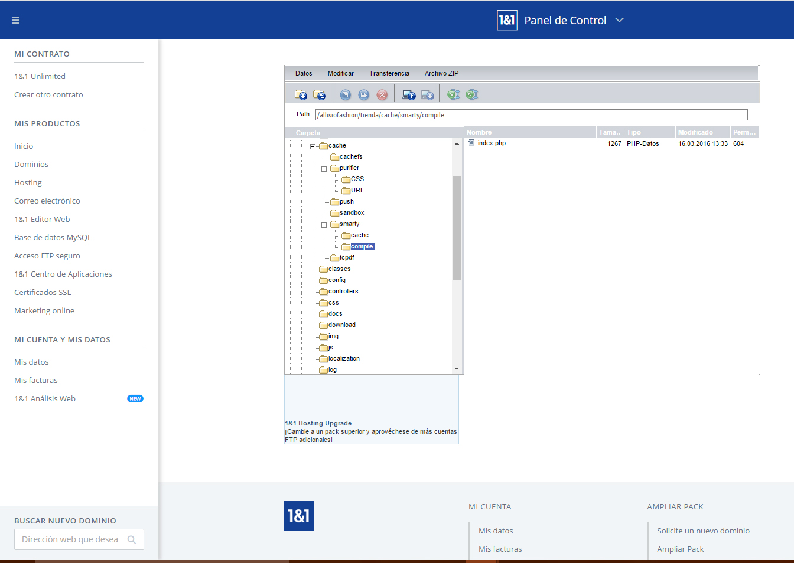Open Certificados SSL in sidebar
Screen dimensions: 794x563
click(x=43, y=292)
